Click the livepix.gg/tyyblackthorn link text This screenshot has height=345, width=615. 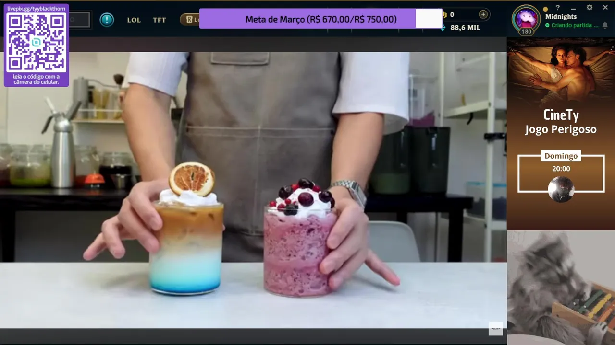[36, 9]
